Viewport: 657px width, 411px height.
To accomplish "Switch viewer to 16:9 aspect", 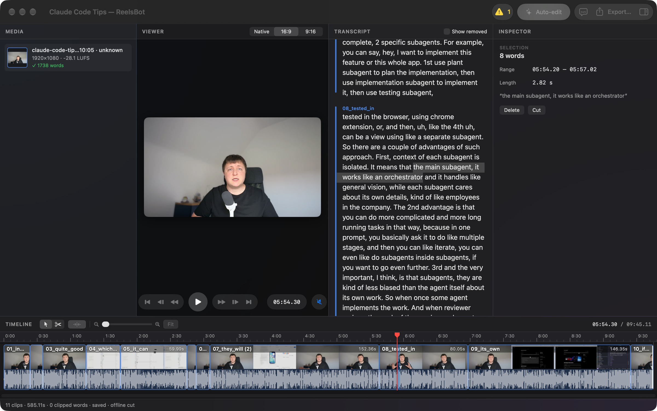I will click(286, 32).
